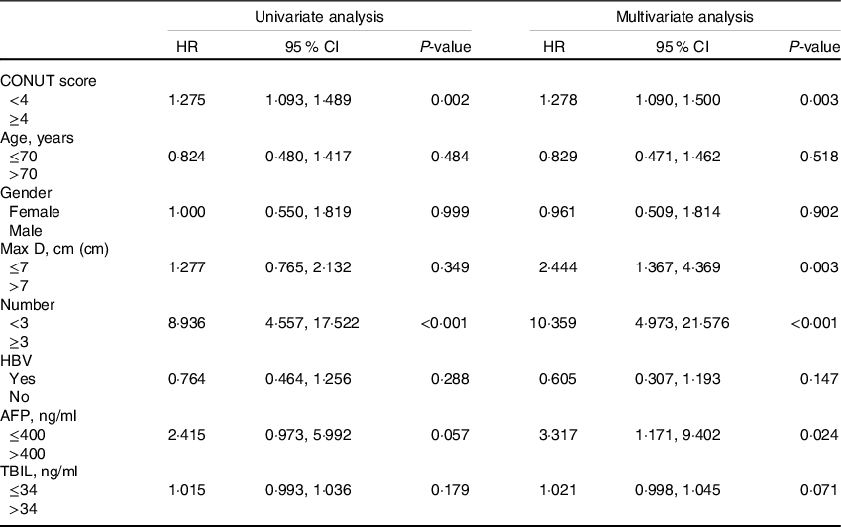Select the hazard ratio value 10·359
Image resolution: width=841 pixels, height=527 pixels.
(560, 322)
